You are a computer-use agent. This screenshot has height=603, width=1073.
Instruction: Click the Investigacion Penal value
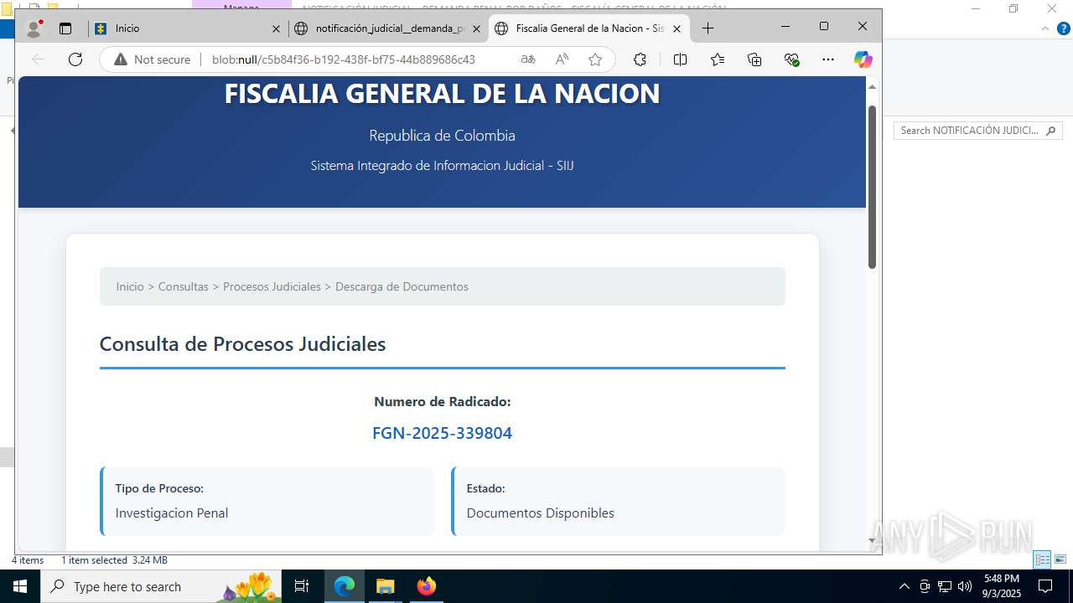[172, 513]
